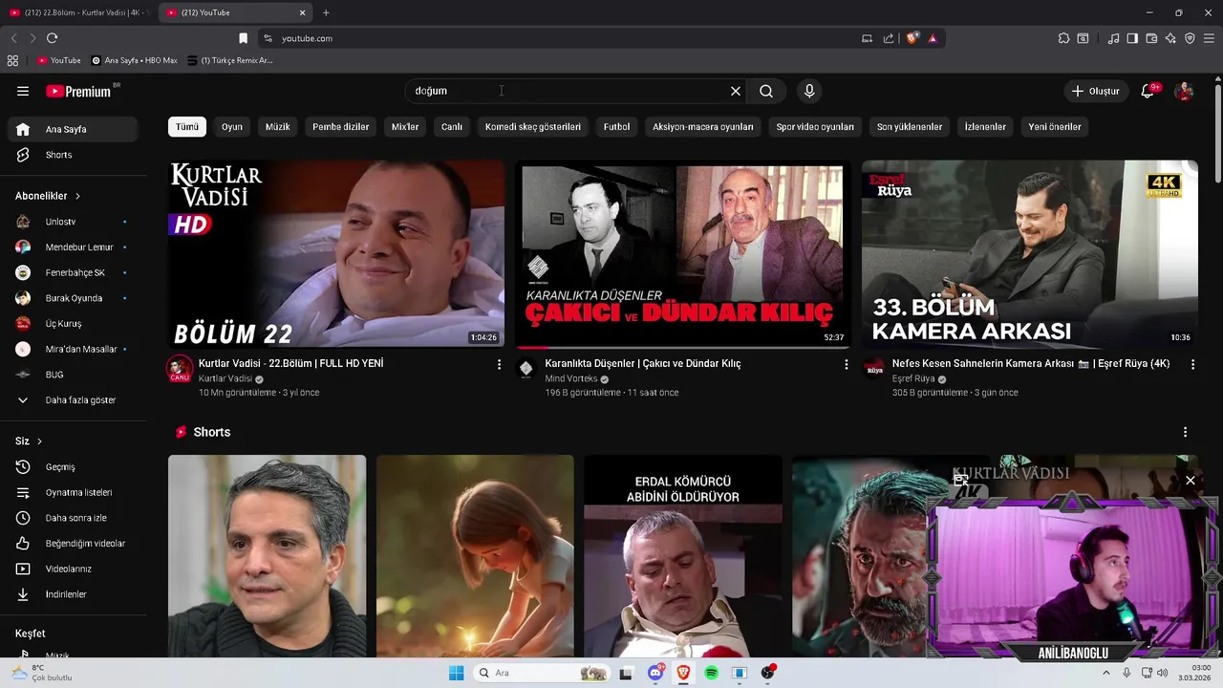Screen dimensions: 1223x688
Task: Open options menu for Karanlıkta Düşenler video
Action: click(x=846, y=364)
